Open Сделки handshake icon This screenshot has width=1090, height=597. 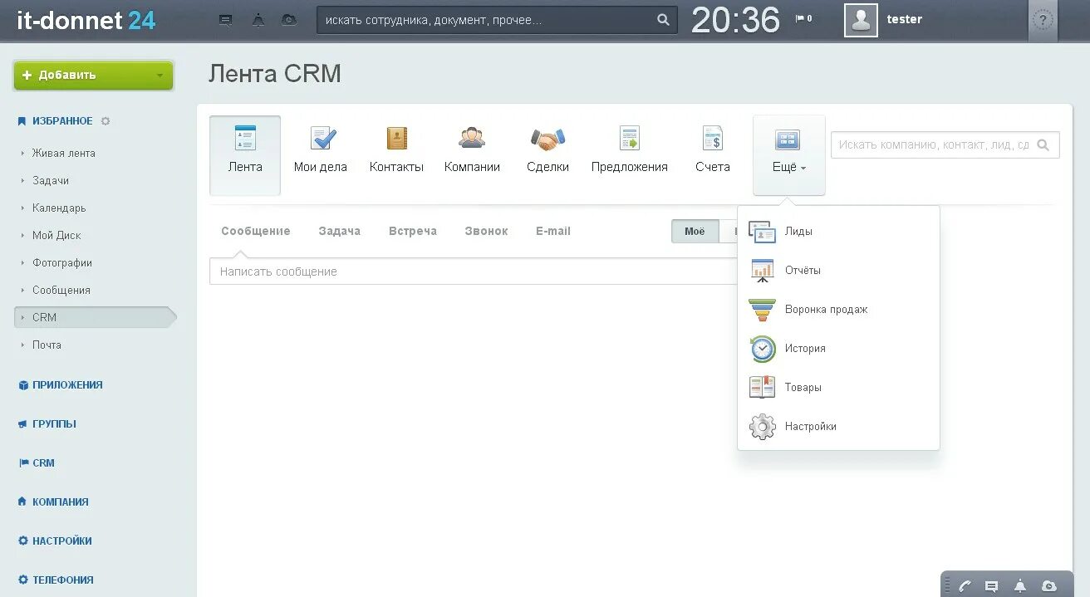548,139
